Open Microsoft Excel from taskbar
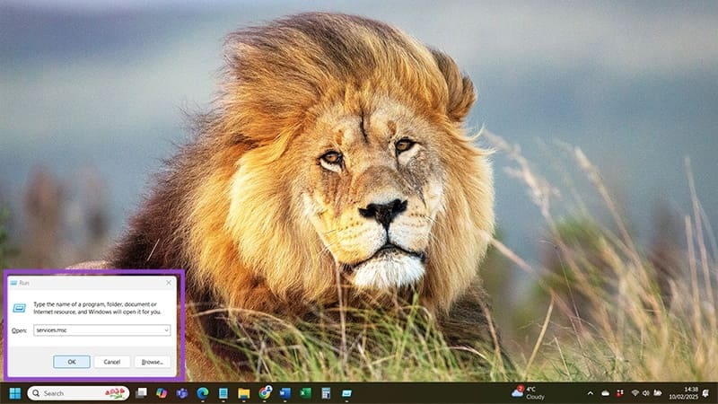Image resolution: width=718 pixels, height=404 pixels. 305,393
